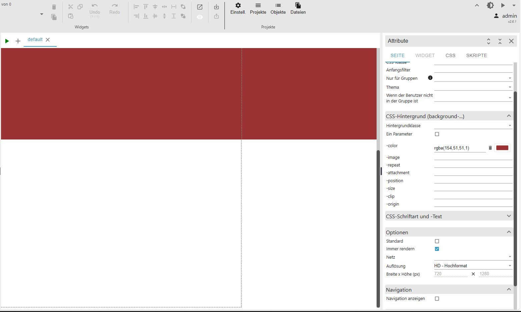Click the delete widgets trash icon in toolbar
The image size is (521, 312).
click(x=54, y=7)
